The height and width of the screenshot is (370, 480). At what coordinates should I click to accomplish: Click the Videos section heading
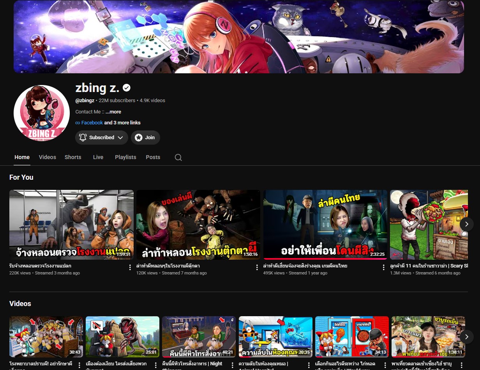20,304
